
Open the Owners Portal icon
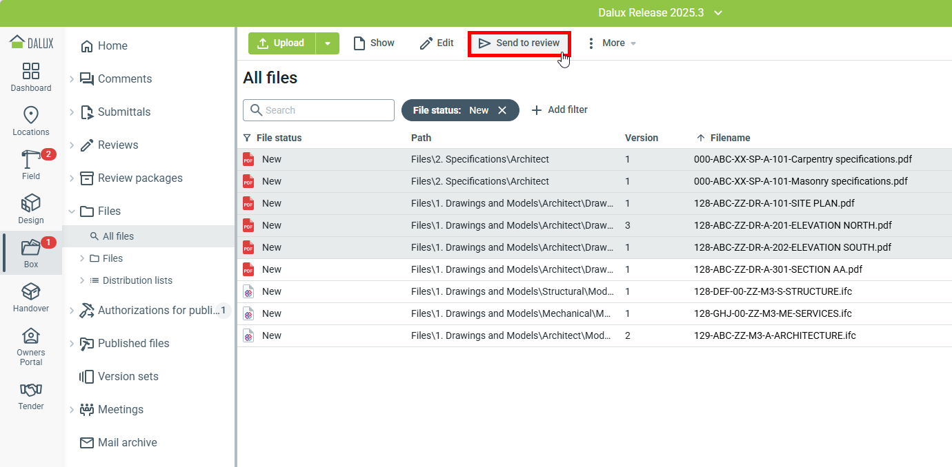31,335
